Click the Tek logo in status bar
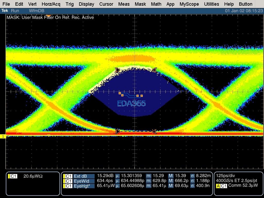The image size is (264, 198). (5, 11)
